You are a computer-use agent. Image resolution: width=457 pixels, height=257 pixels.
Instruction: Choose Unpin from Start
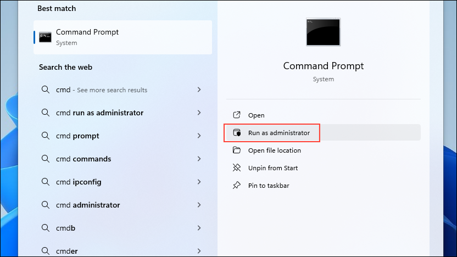coord(323,168)
